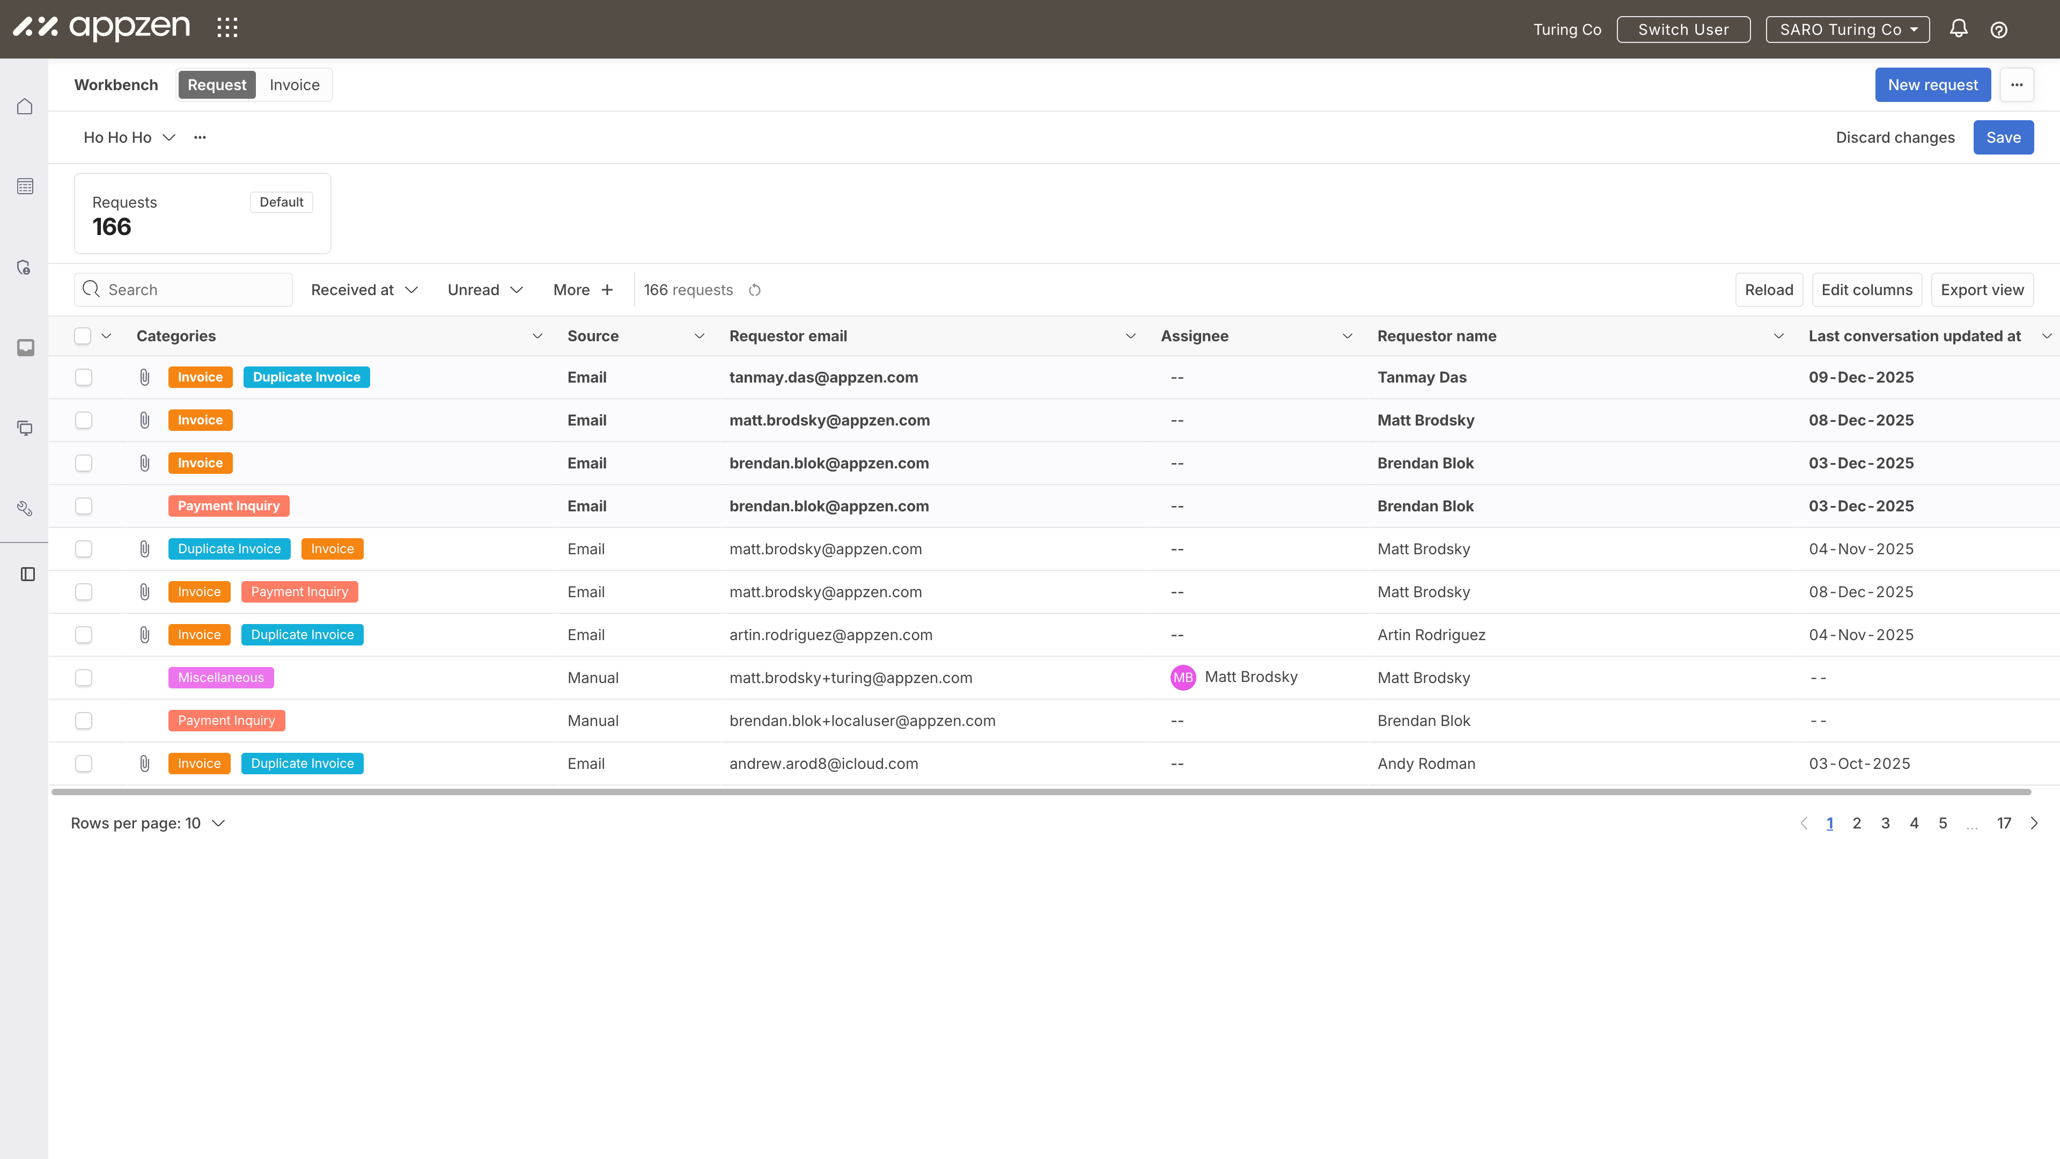Click attachment paperclip on Tanmay Das row
Viewport: 2060px width, 1159px height.
click(145, 377)
